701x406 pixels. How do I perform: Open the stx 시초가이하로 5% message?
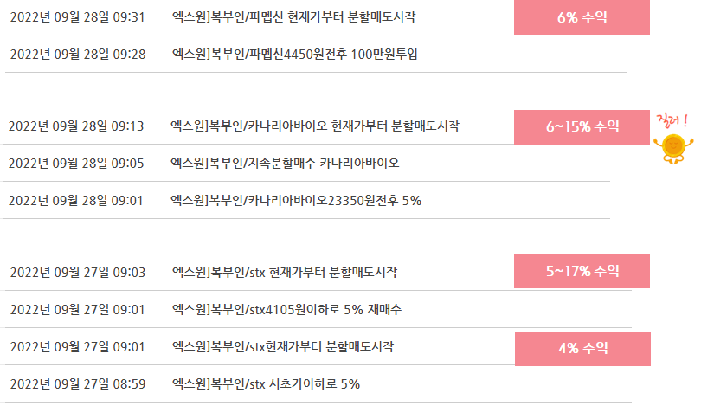266,383
